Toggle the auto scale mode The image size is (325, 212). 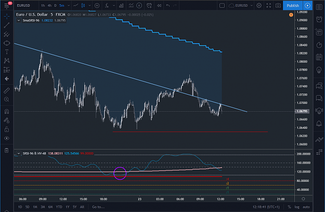pyautogui.click(x=306, y=207)
